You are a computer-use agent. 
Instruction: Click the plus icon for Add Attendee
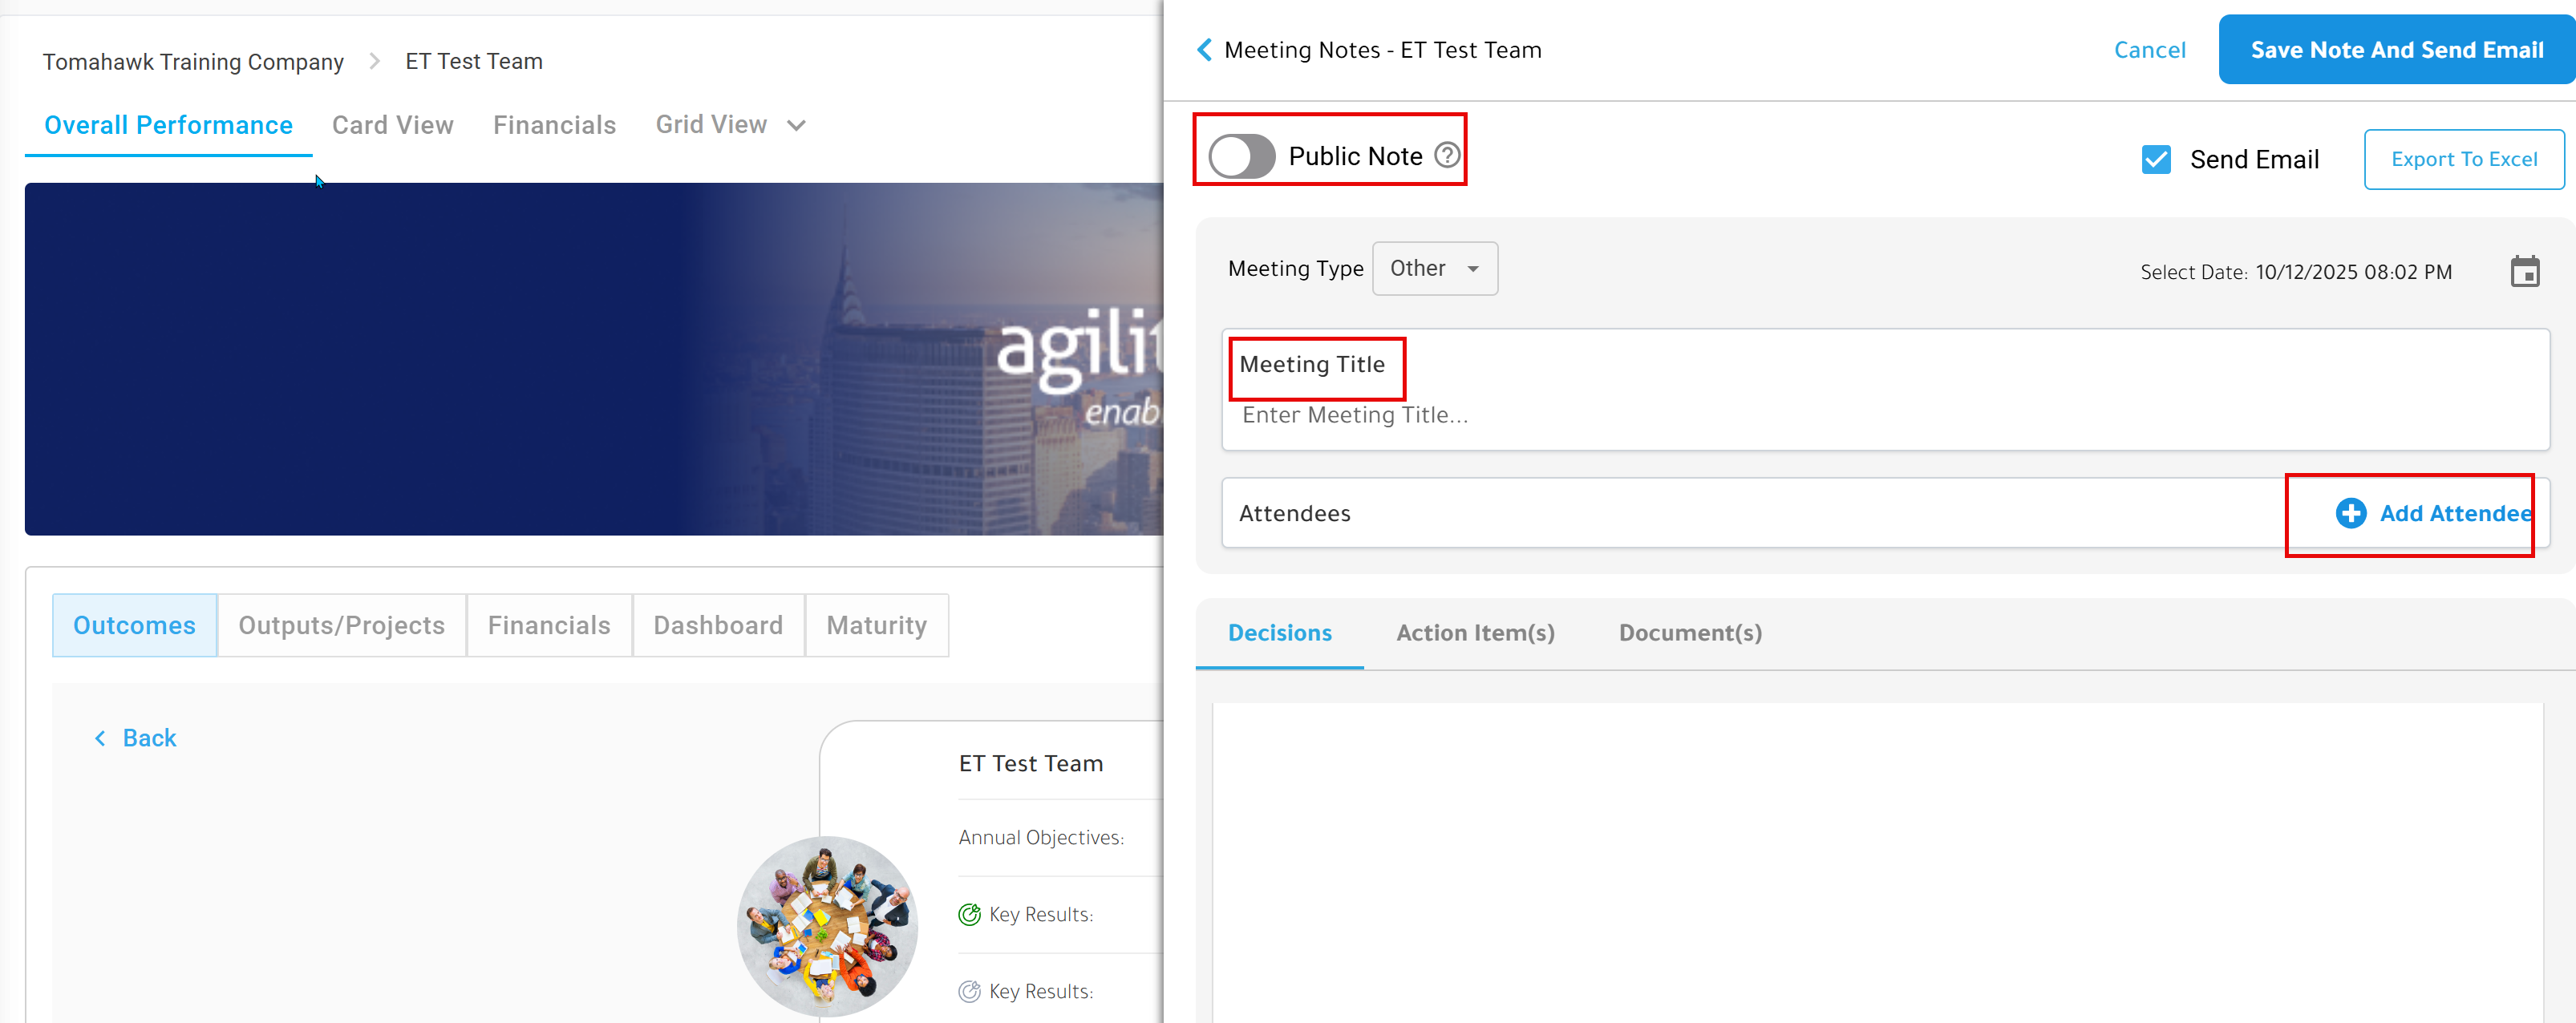coord(2350,513)
